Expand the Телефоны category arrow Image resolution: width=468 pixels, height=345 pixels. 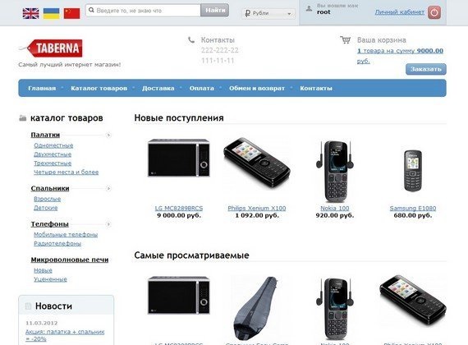[x=108, y=224]
